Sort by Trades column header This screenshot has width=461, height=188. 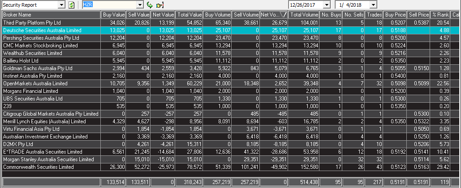pyautogui.click(x=374, y=15)
